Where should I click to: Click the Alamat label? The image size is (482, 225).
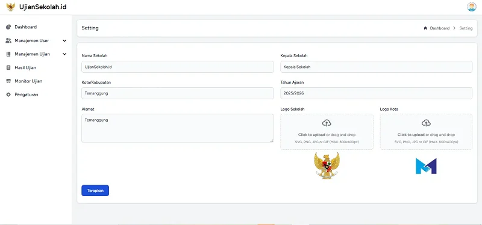[x=87, y=109]
